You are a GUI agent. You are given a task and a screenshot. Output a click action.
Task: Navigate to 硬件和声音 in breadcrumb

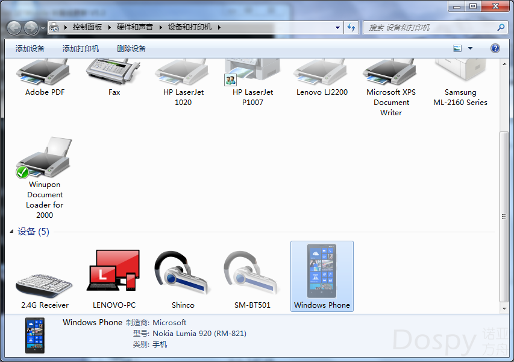click(135, 27)
